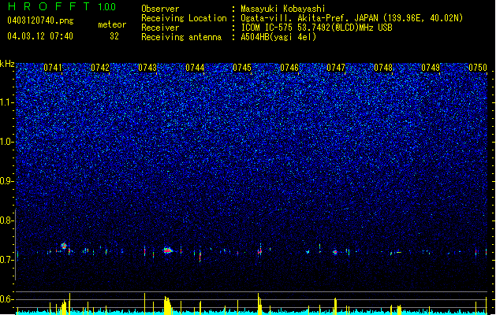Select the Ogata-vill. Akita-Pref. JAPAN location text

tap(352, 18)
